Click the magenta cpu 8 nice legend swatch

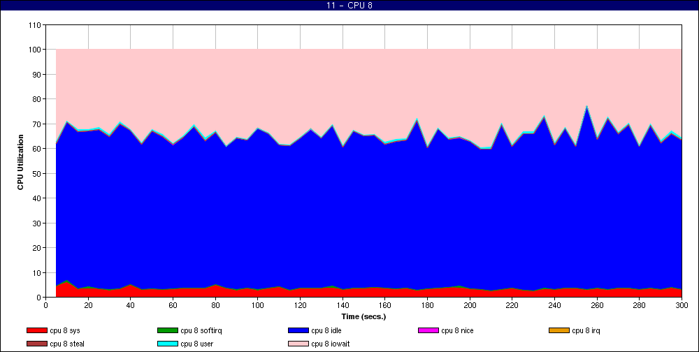(428, 330)
